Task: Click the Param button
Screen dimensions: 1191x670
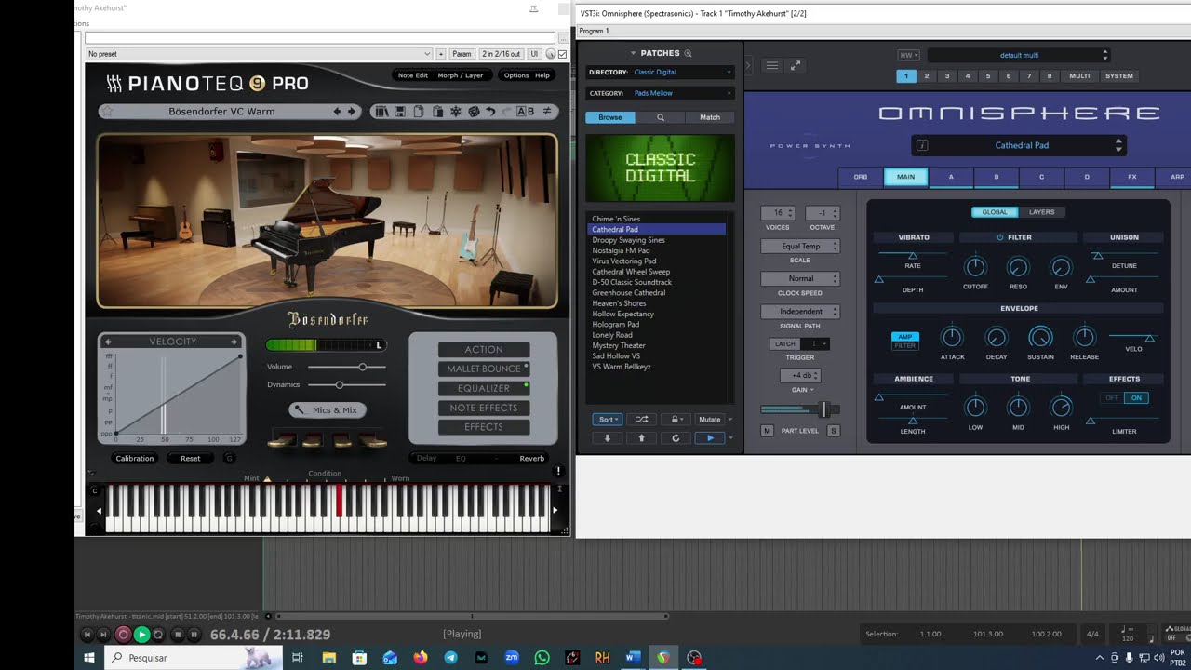Action: [462, 54]
